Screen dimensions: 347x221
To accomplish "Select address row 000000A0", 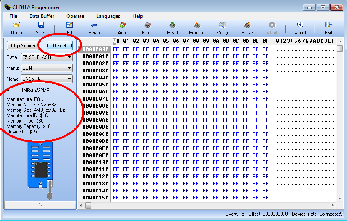I will click(96, 120).
